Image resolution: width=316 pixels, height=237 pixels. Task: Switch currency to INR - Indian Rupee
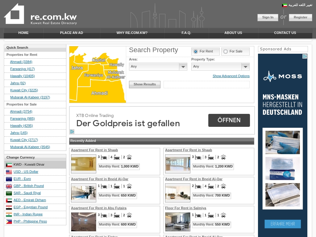point(28,214)
